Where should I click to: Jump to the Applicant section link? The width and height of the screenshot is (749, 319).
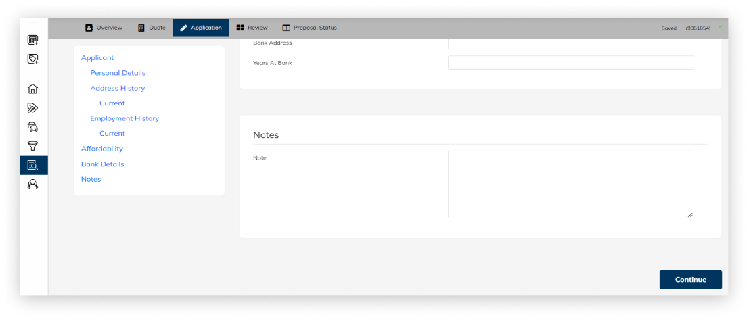[97, 57]
